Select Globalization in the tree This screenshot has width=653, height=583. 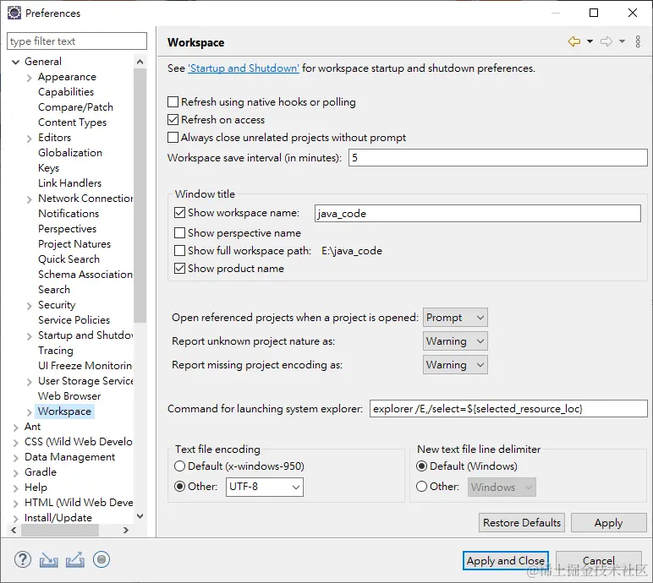point(70,153)
